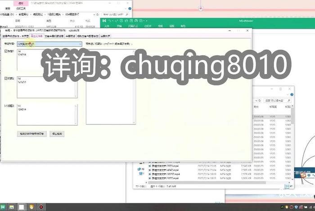Viewport: 315px width, 211px height.
Task: Click the export icon in MindMaster quick toolbar
Action: pyautogui.click(x=141, y=21)
